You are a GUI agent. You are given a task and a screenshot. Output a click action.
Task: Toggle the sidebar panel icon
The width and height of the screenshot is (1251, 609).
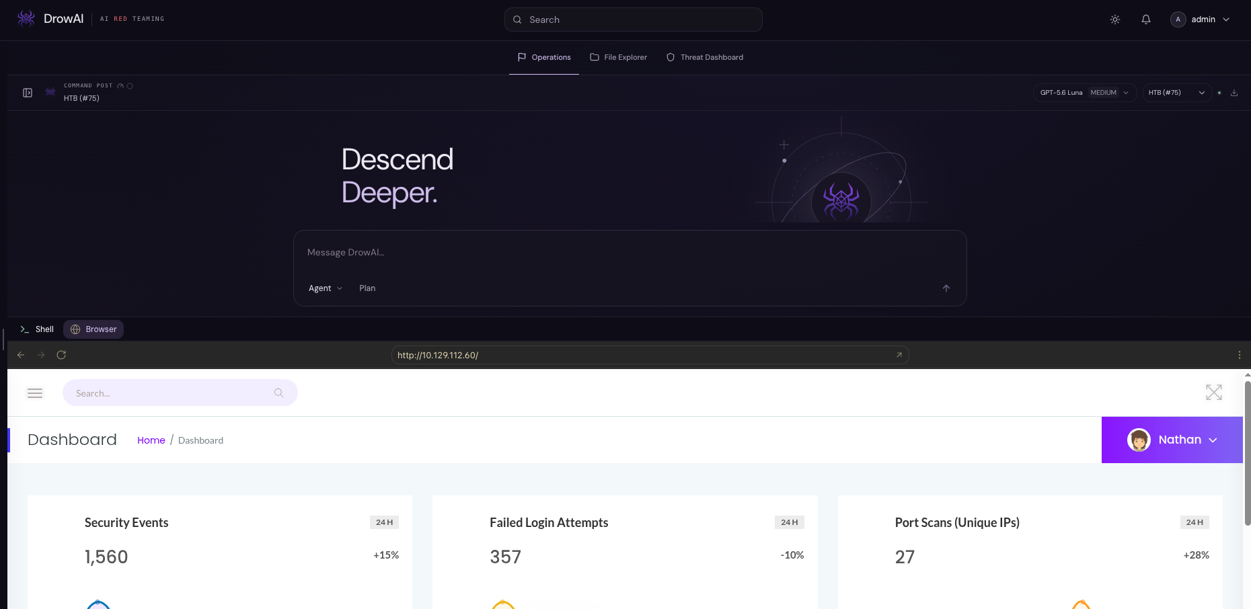(x=28, y=93)
